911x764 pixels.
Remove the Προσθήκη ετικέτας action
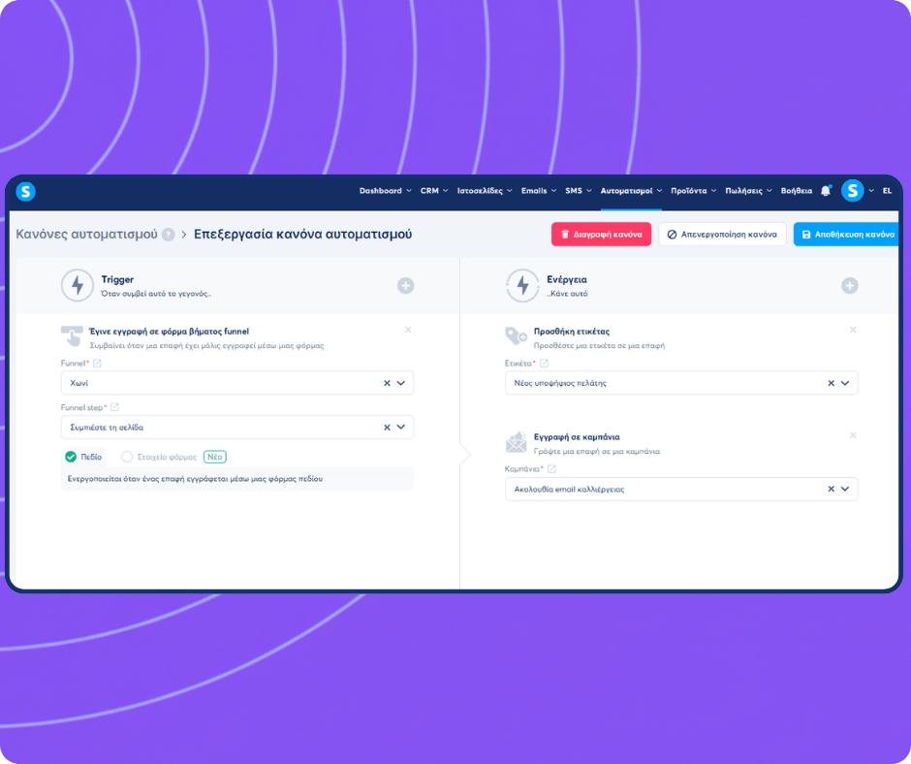[853, 330]
